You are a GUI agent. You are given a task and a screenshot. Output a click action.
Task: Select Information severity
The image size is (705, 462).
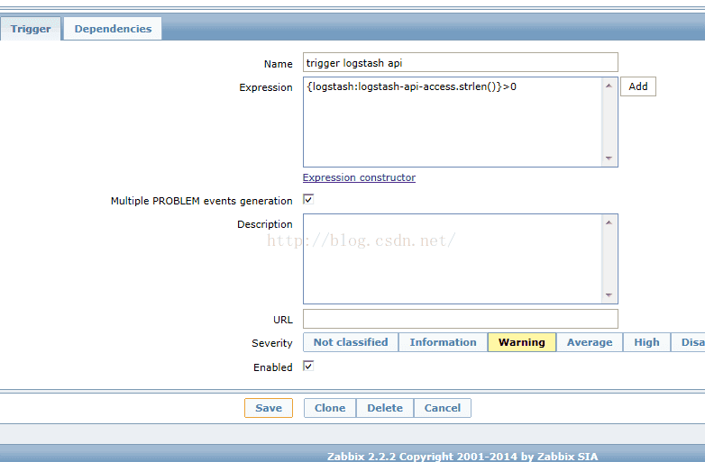tap(443, 342)
